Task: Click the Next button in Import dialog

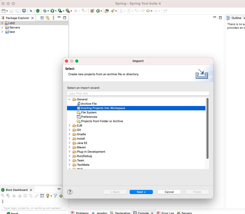Action: coord(141,192)
